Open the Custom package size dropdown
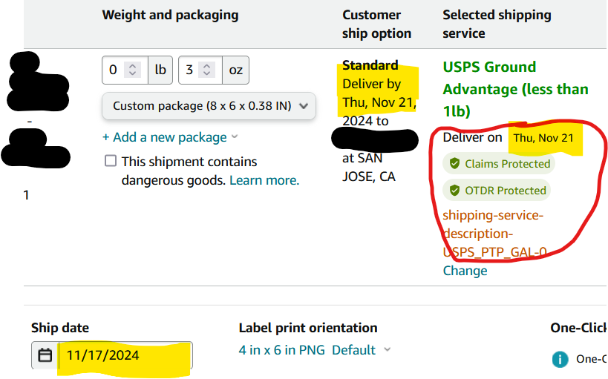Image resolution: width=608 pixels, height=379 pixels. [x=209, y=106]
